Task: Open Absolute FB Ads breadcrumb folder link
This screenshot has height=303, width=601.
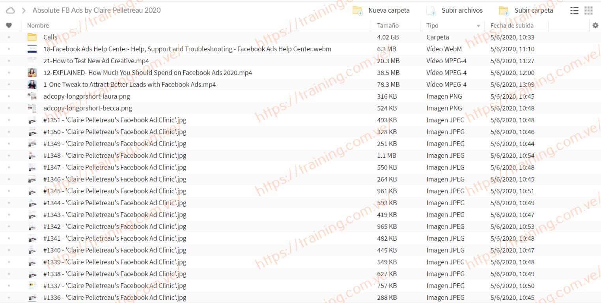Action: pos(97,10)
